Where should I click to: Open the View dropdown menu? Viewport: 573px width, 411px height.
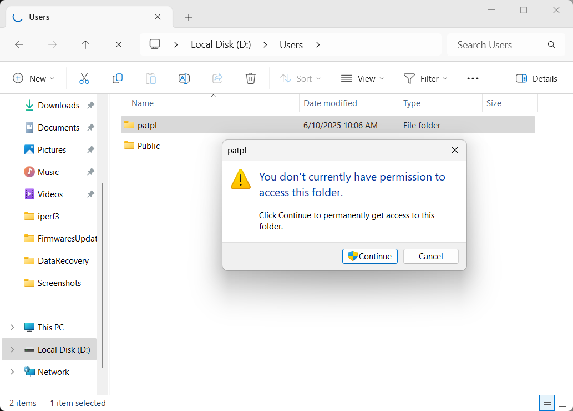point(362,78)
